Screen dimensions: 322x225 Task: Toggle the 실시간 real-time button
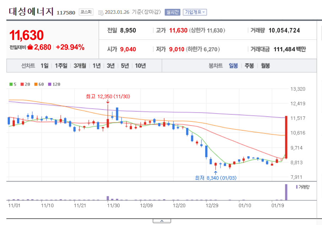[172, 12]
